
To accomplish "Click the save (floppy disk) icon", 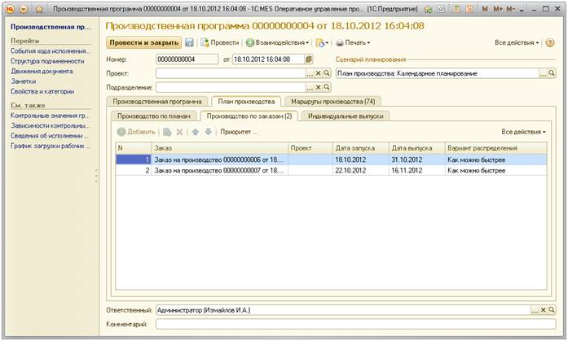I will click(189, 42).
